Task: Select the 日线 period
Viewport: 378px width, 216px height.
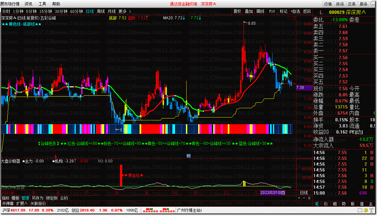Action: (90, 11)
